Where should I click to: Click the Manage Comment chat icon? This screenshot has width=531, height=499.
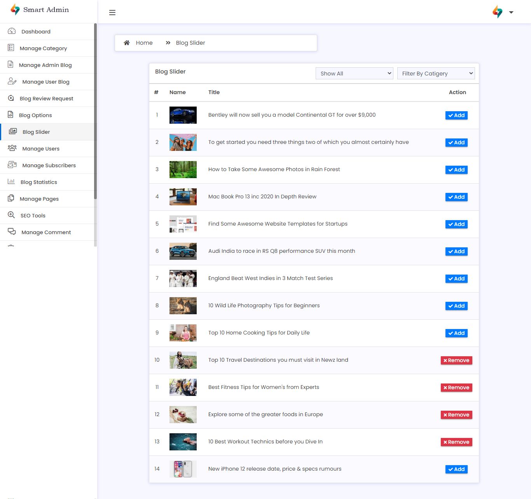[12, 232]
